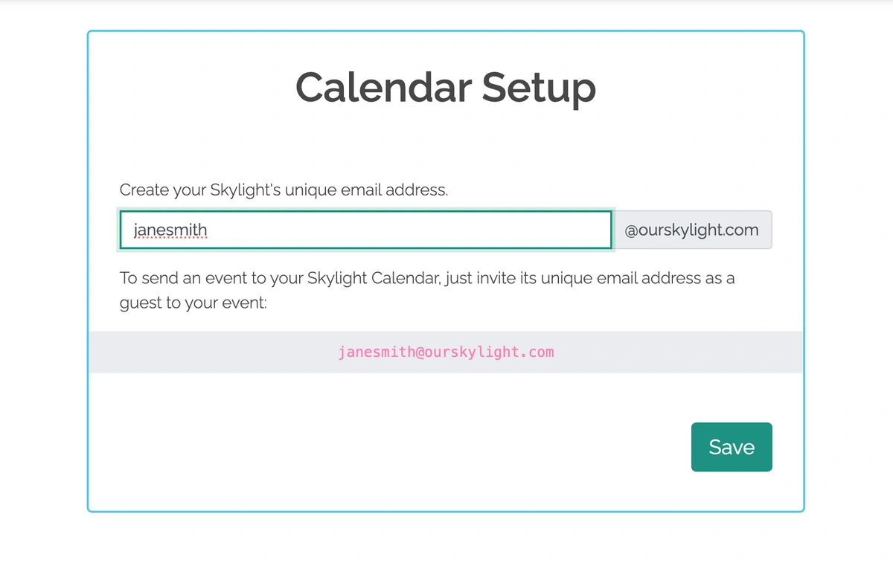This screenshot has height=562, width=893.
Task: Click the word "Calendar" in the title
Action: [383, 88]
